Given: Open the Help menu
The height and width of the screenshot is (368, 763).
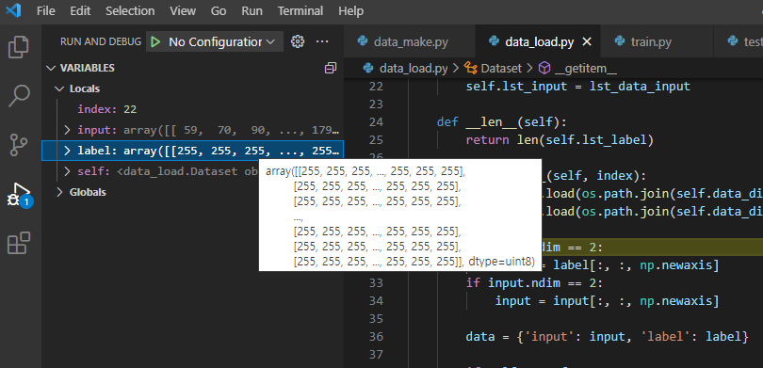Looking at the screenshot, I should click(x=350, y=10).
